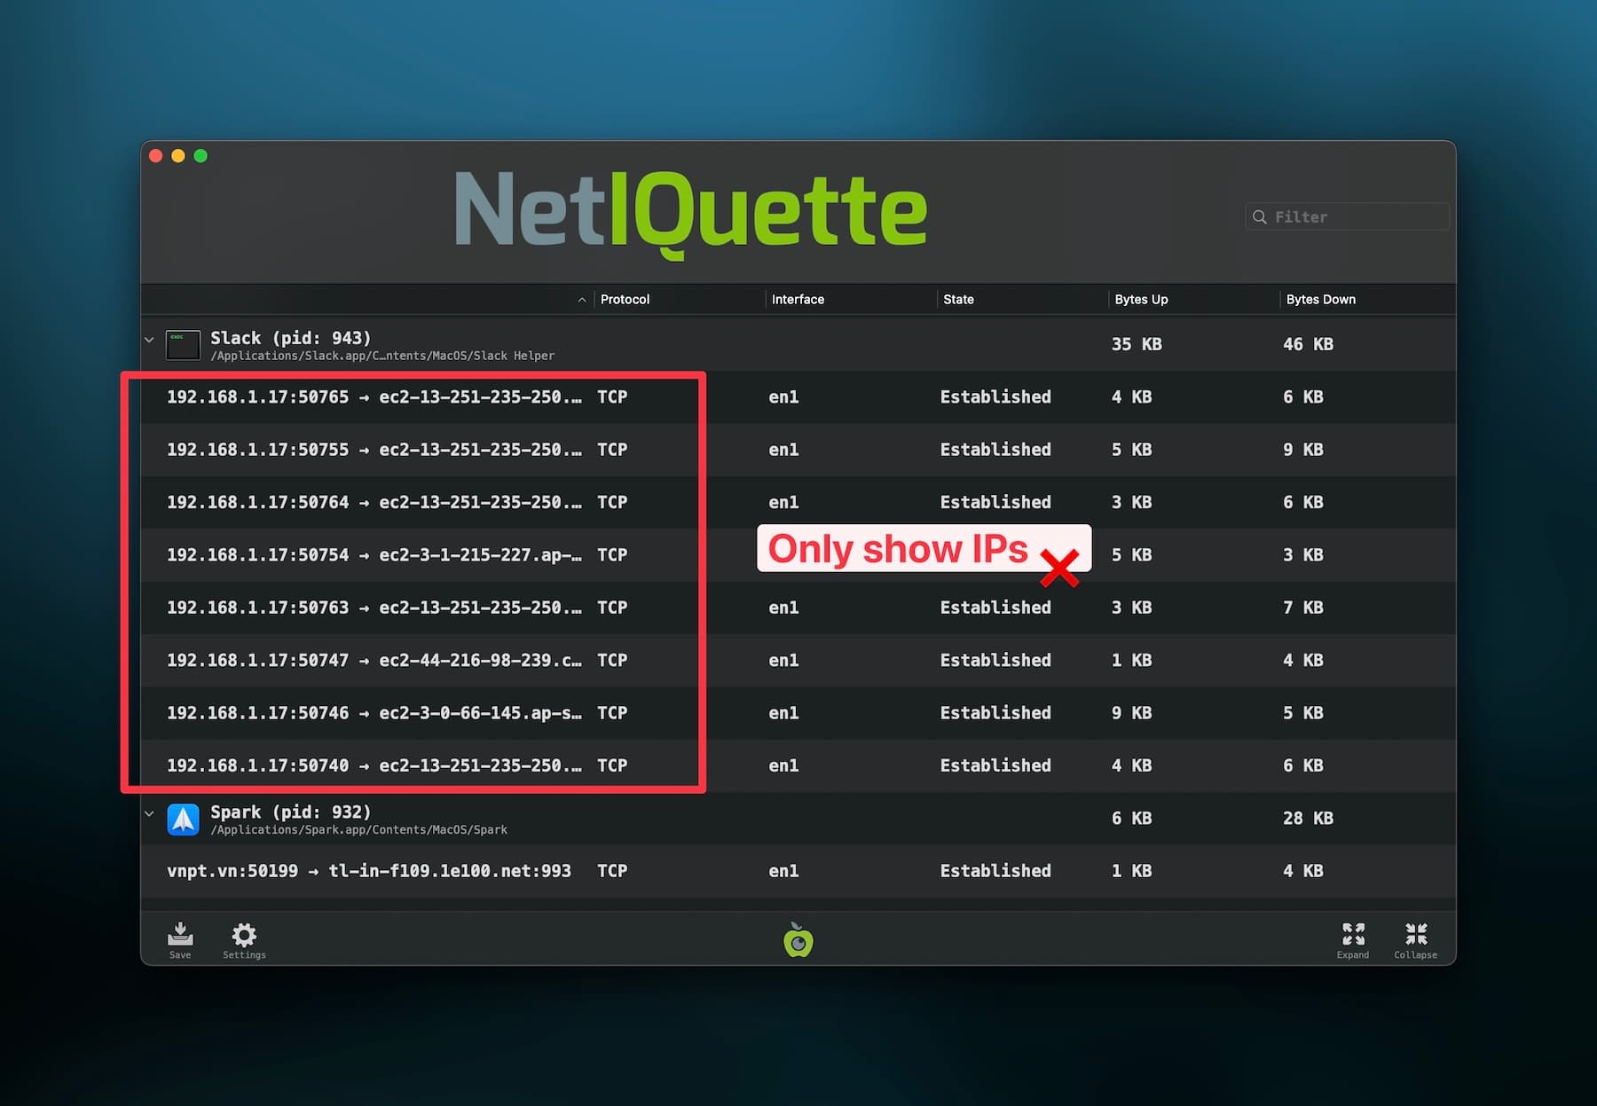This screenshot has width=1597, height=1106.
Task: Select the vnpt.vn:50199 connection row
Action: coord(798,871)
